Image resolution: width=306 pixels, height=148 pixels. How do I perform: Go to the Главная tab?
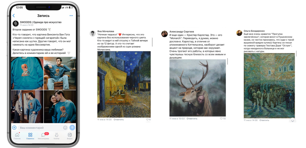coord(17,136)
